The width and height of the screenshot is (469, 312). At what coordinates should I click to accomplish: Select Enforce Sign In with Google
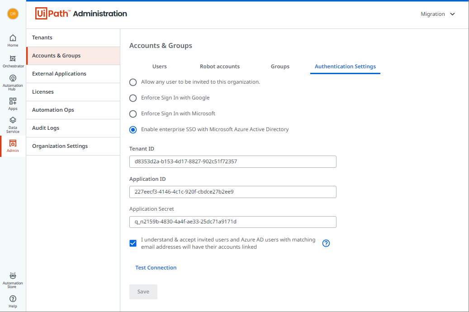[x=133, y=98]
